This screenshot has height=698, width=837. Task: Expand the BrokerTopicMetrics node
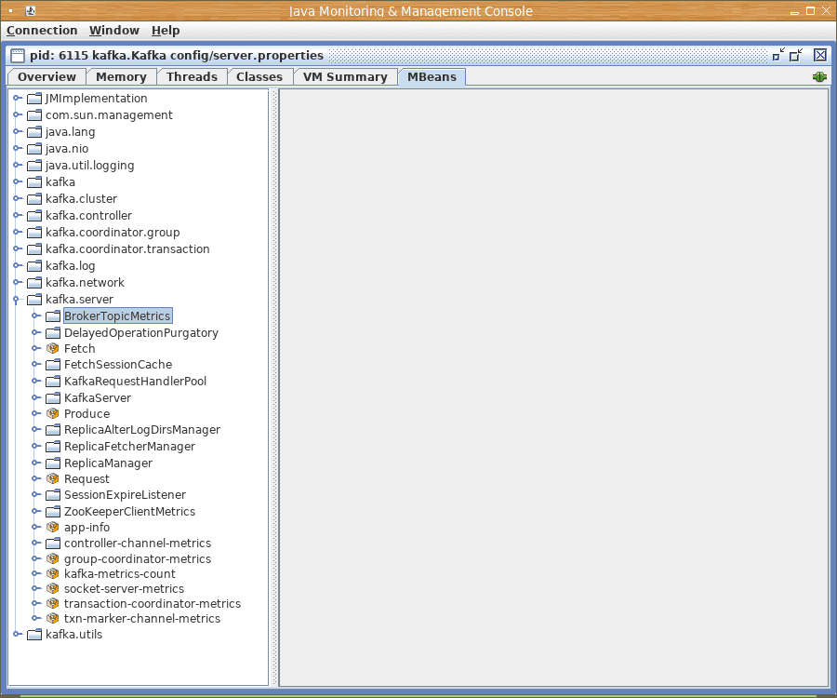[35, 315]
